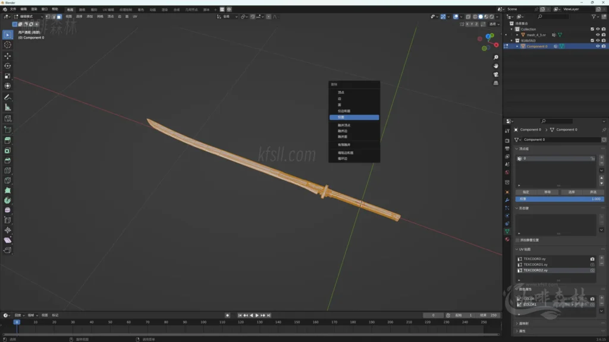This screenshot has height=342, width=609.
Task: Select the Move tool in left toolbar
Action: point(8,55)
